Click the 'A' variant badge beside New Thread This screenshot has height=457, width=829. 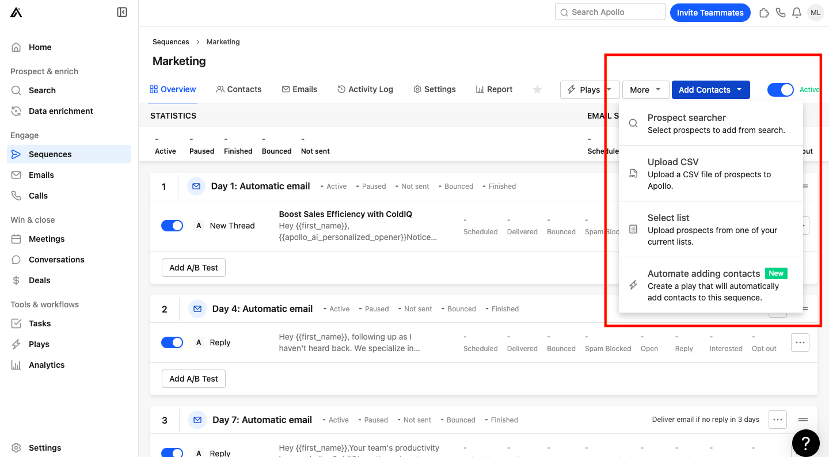(x=199, y=226)
